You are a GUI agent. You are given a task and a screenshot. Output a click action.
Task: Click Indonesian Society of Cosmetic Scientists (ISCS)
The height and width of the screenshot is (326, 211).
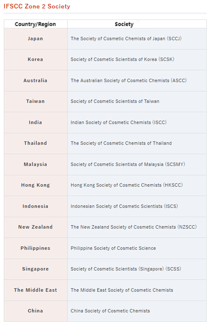[124, 207]
